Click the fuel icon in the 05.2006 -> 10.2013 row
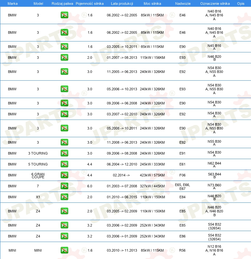 65,89
